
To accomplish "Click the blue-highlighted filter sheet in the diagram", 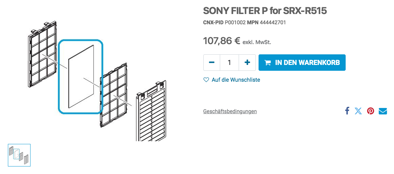I will click(x=81, y=76).
